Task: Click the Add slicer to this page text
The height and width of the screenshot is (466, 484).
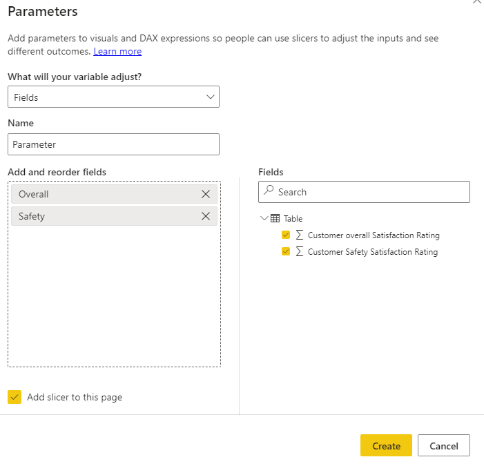Action: coord(75,397)
